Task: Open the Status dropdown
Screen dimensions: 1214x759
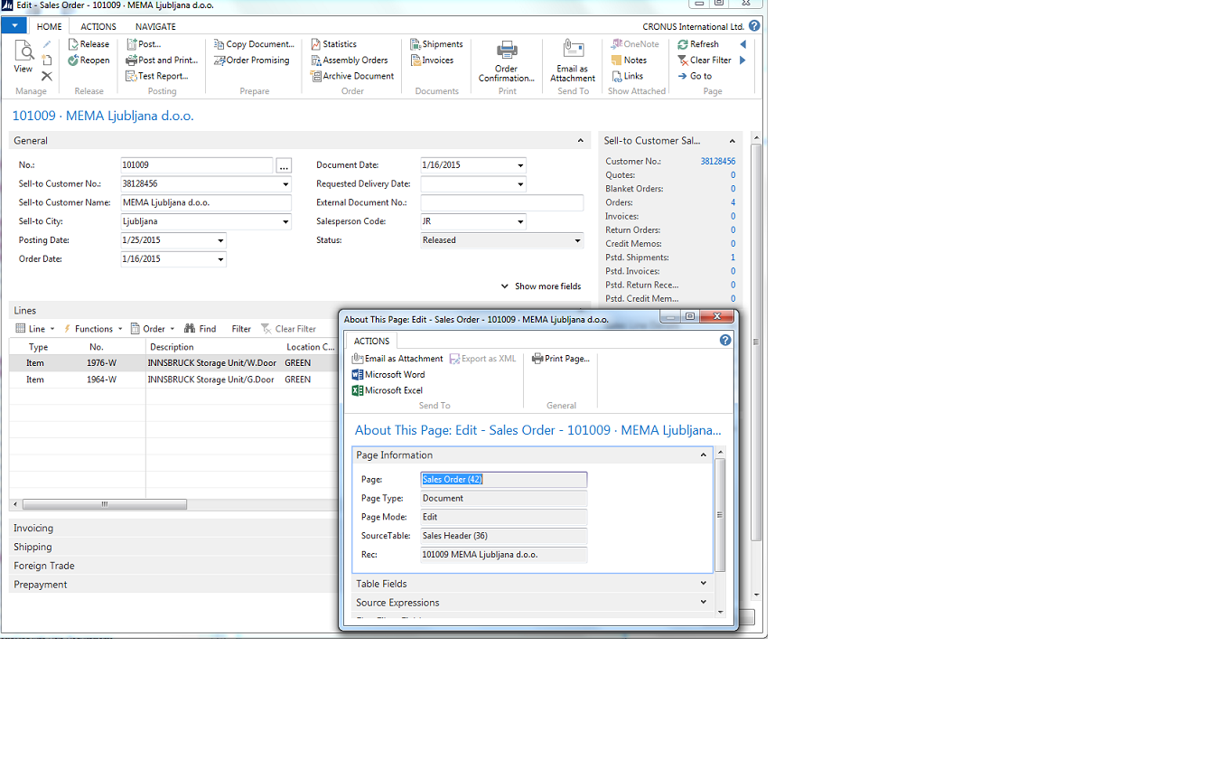Action: (576, 239)
